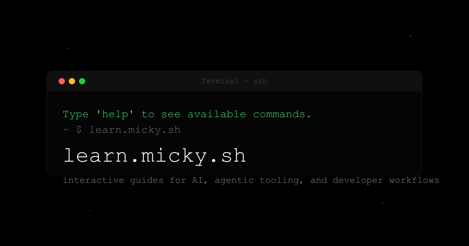This screenshot has height=246, width=469.
Task: Click the tilde symbol in the prompt
Action: [65, 130]
